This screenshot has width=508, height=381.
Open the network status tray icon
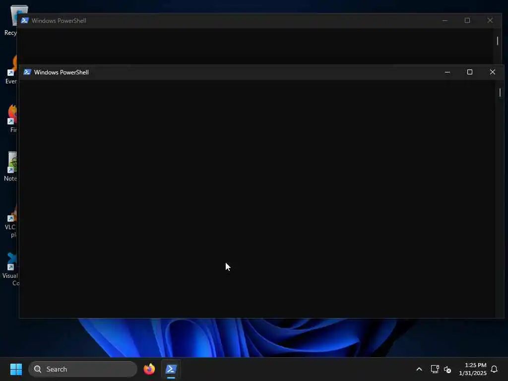pos(435,369)
